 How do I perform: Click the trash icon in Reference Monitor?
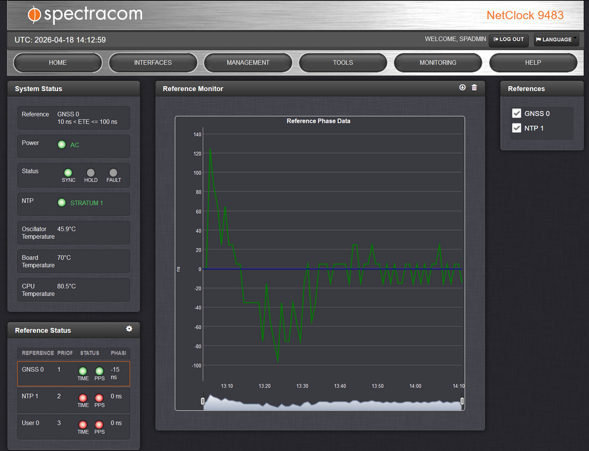coord(475,88)
